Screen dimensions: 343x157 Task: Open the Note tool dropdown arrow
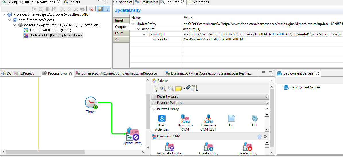(x=184, y=89)
